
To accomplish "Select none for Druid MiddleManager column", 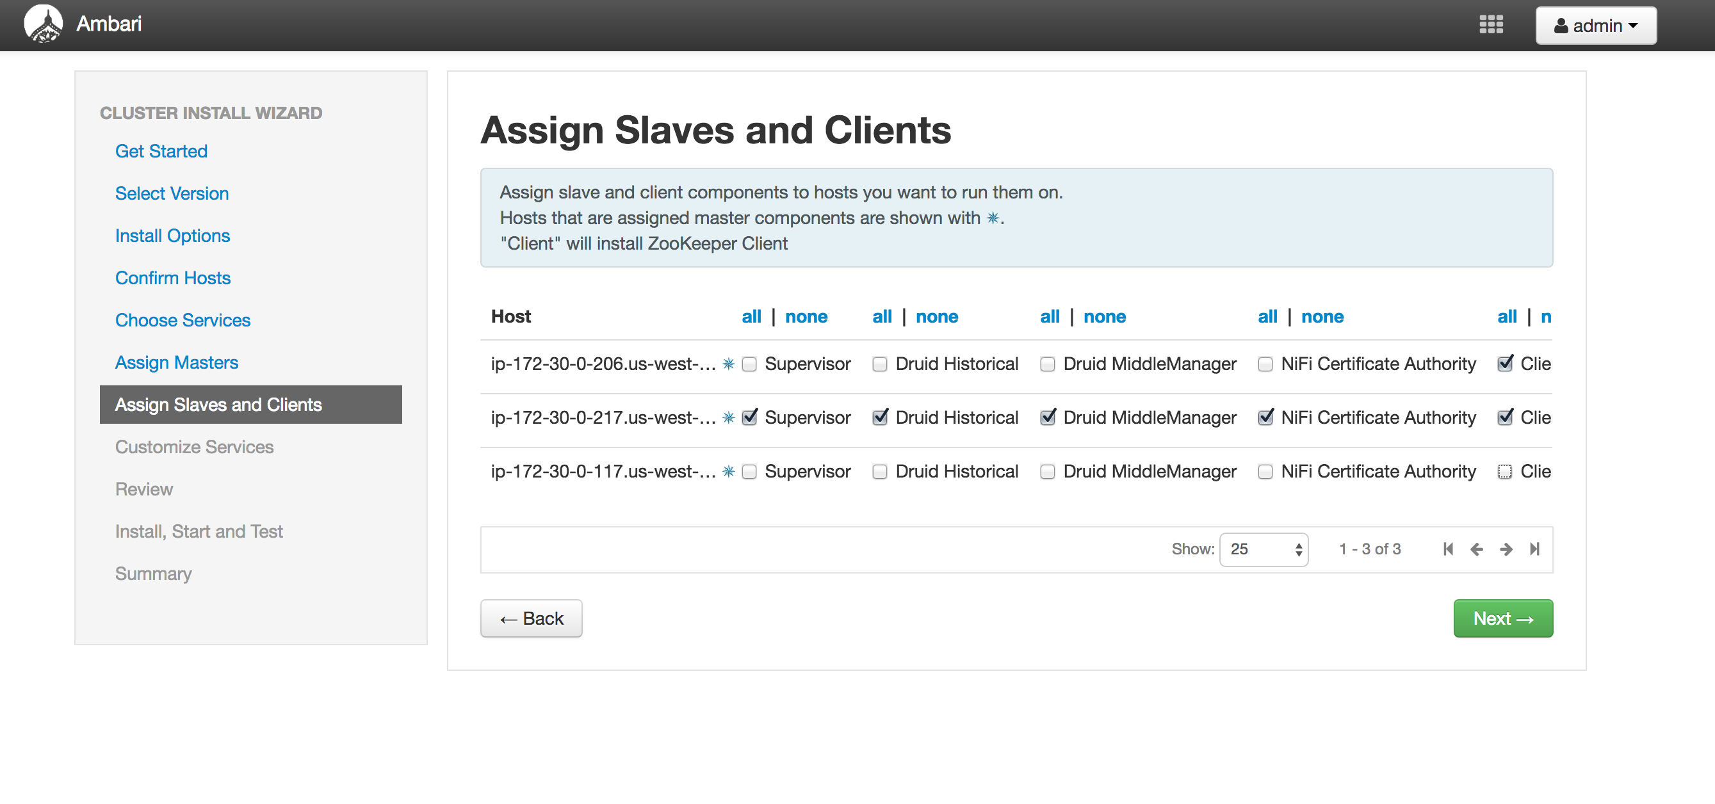I will pos(1104,317).
